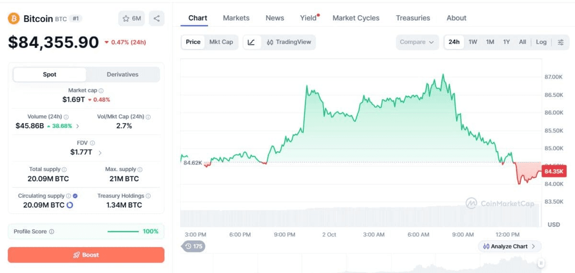
Task: Enable Log scale on chart
Action: 541,42
